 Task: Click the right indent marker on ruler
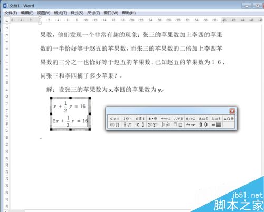pyautogui.click(x=222, y=22)
